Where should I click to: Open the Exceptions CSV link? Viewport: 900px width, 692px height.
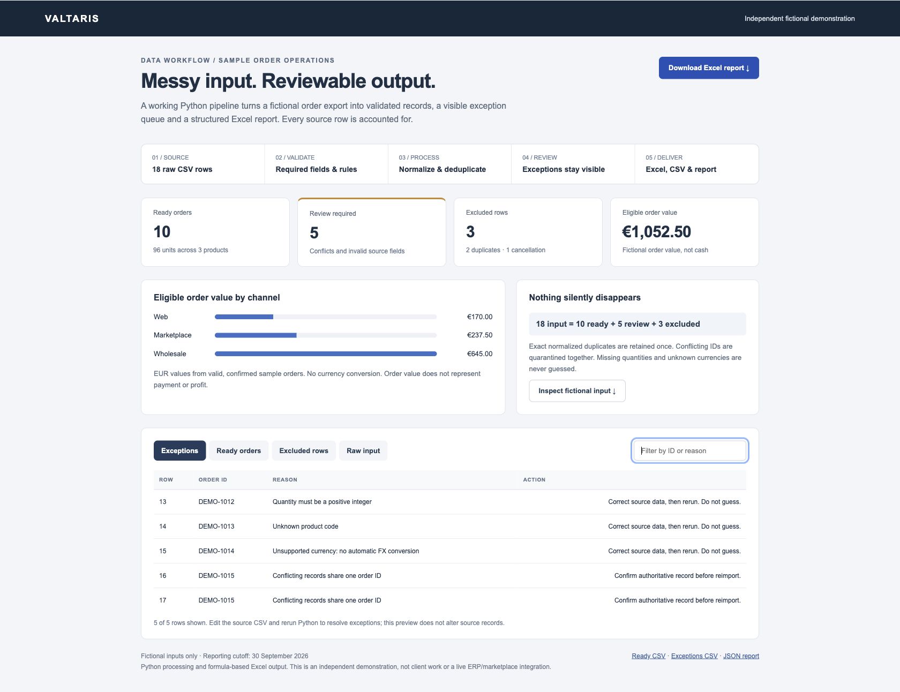click(694, 656)
